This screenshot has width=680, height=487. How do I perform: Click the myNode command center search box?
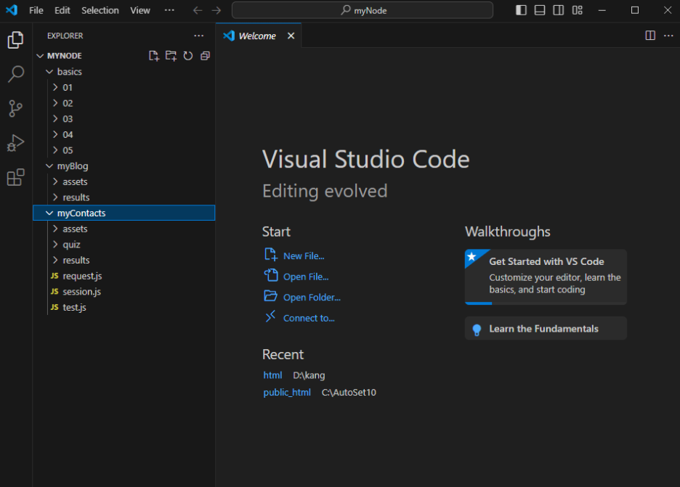tap(362, 10)
